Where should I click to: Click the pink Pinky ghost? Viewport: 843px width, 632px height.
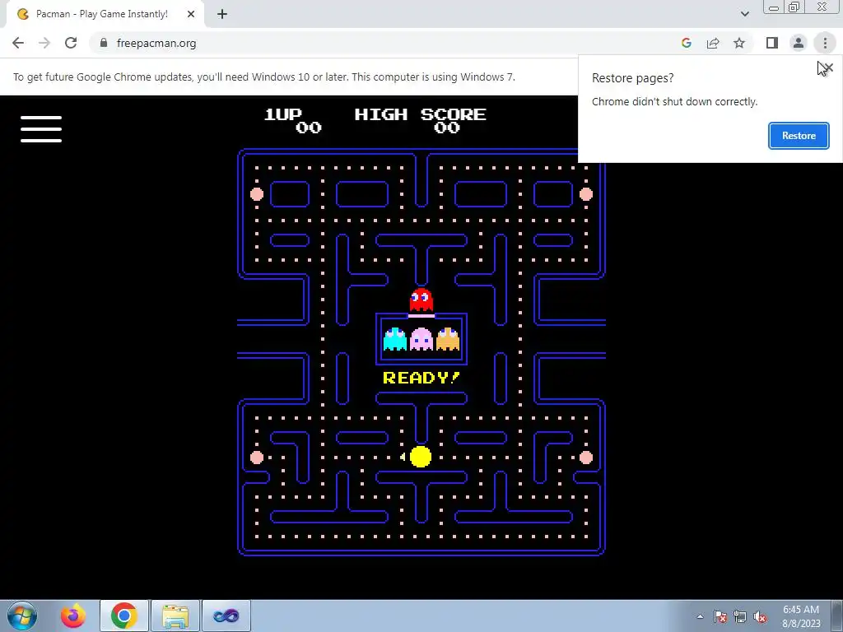(421, 339)
